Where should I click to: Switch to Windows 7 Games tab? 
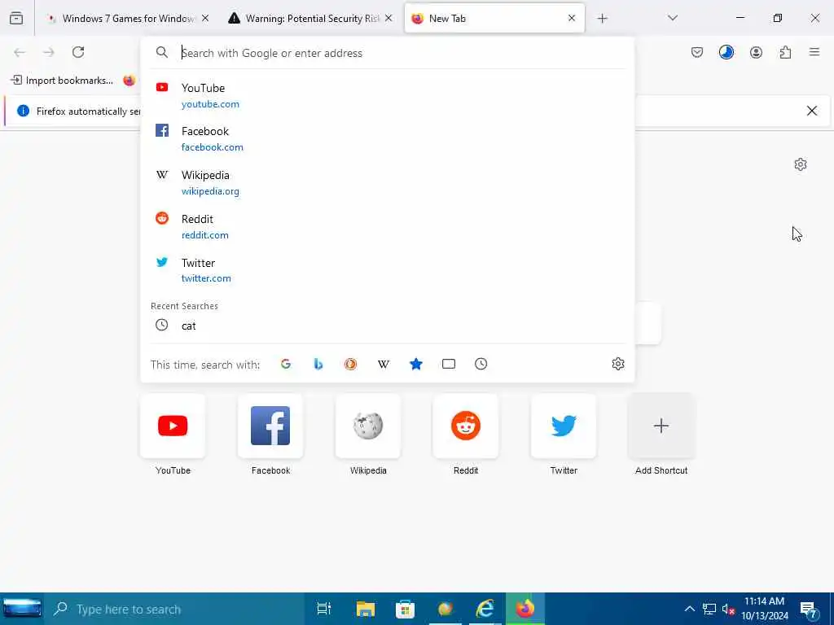point(128,19)
